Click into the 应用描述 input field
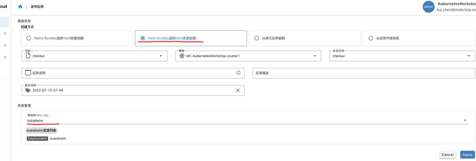 click(x=363, y=73)
